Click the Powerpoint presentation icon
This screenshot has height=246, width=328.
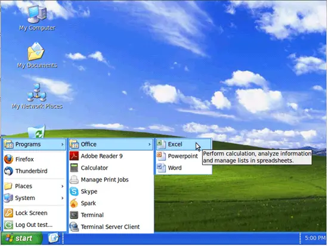pos(161,156)
